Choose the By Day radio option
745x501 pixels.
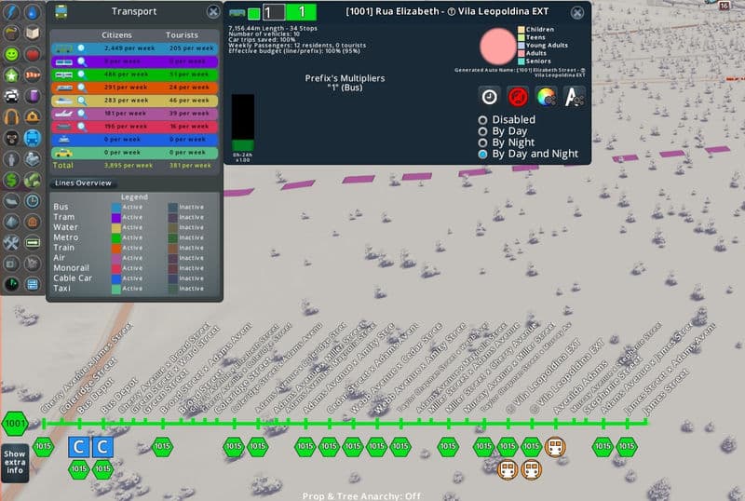coord(482,131)
